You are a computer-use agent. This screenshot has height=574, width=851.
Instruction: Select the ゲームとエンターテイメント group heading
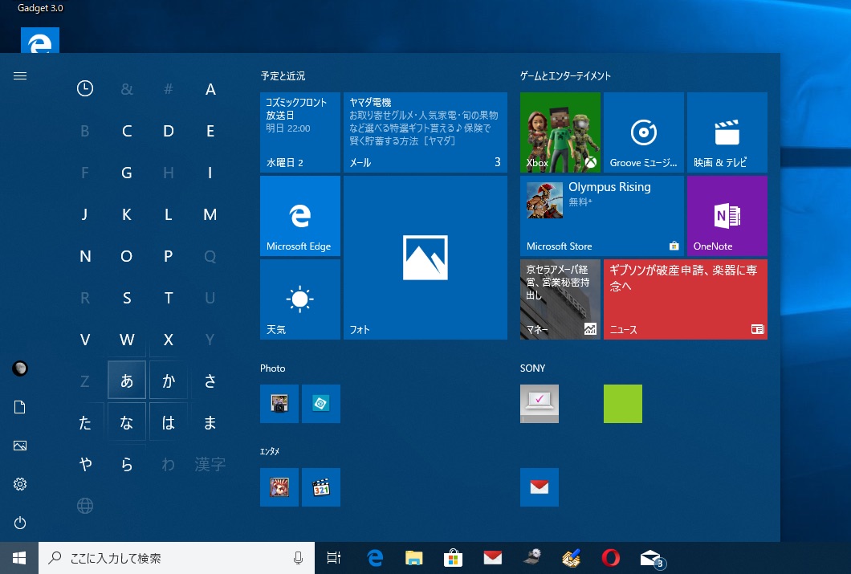[x=565, y=76]
